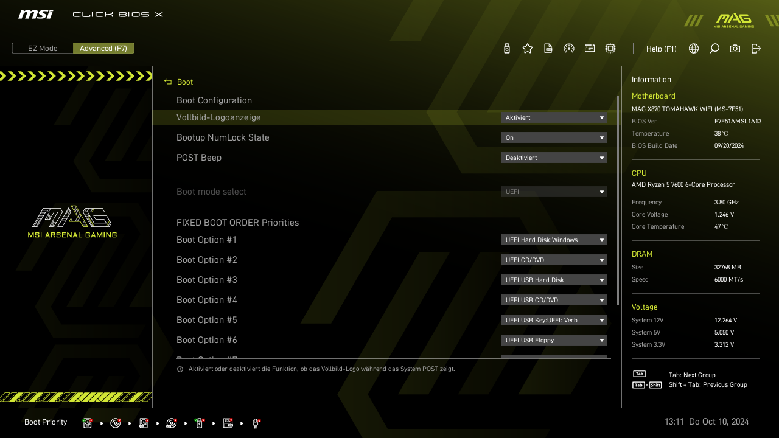Click the Boot Configuration heading
The height and width of the screenshot is (438, 779).
coord(214,100)
